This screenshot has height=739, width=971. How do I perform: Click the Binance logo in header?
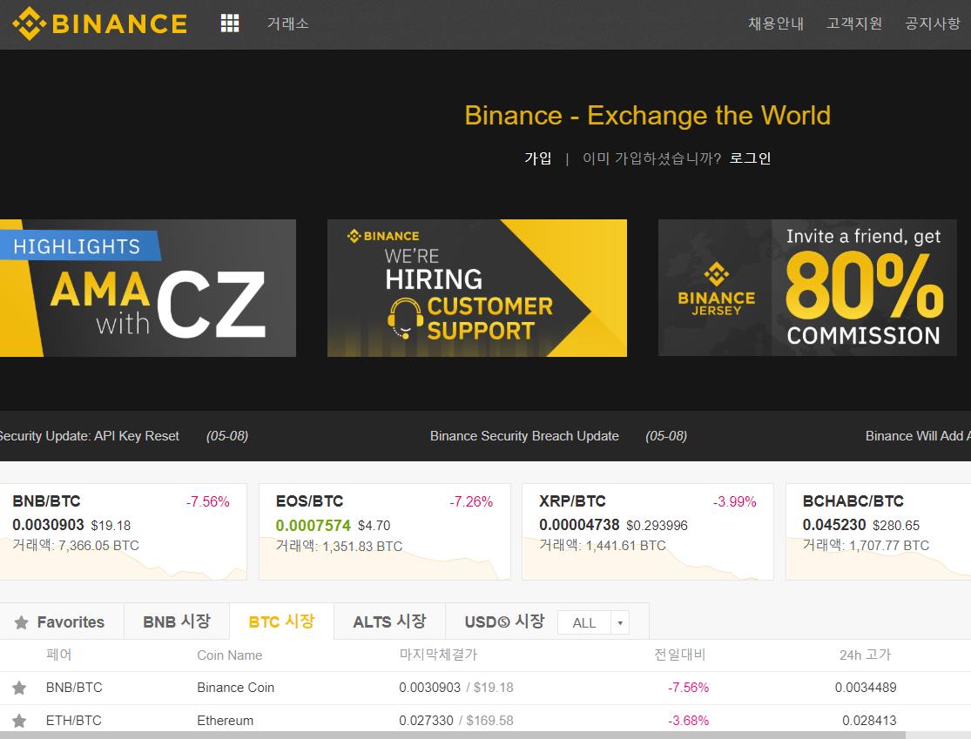tap(99, 24)
